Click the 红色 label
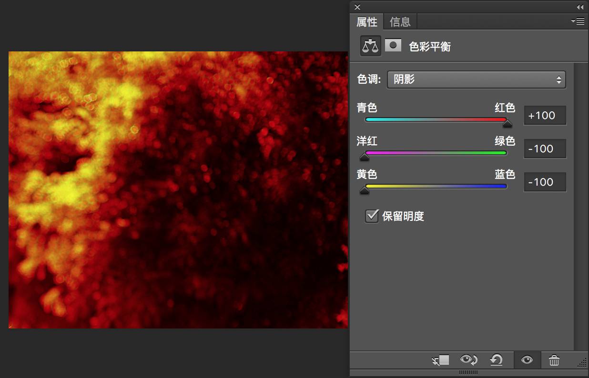The height and width of the screenshot is (378, 589). (x=505, y=108)
